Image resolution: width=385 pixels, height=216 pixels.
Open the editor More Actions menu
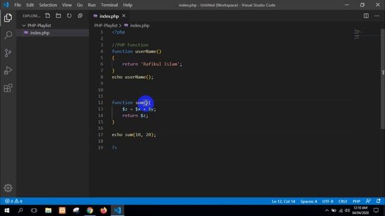[377, 16]
